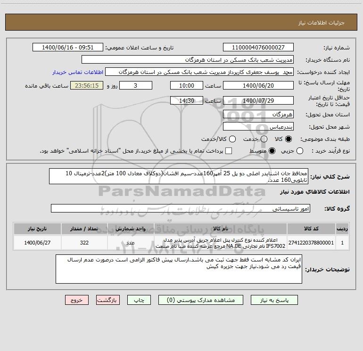Click the buyer organization name field

tap(188, 59)
